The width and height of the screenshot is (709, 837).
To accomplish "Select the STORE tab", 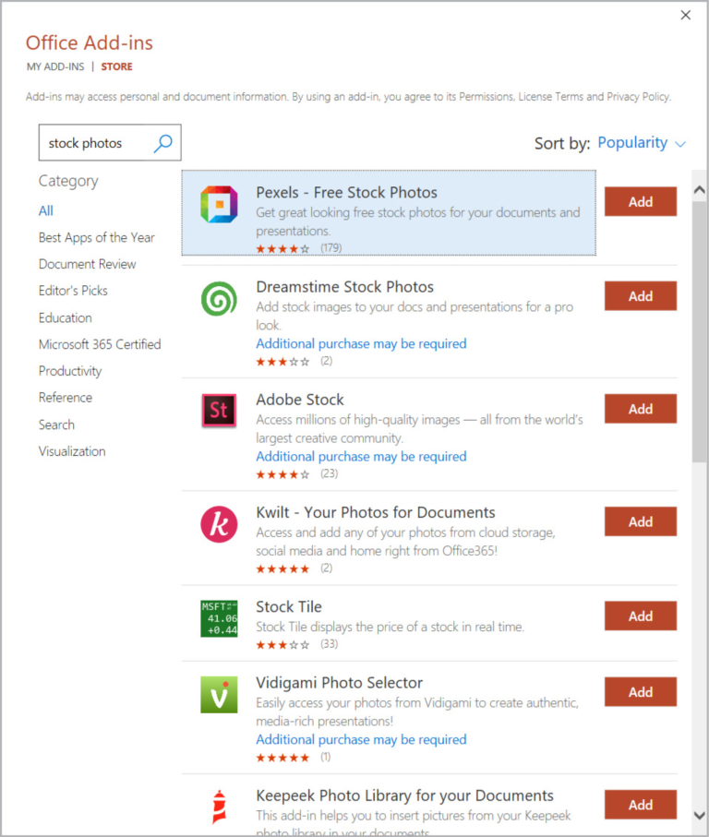I will 116,66.
